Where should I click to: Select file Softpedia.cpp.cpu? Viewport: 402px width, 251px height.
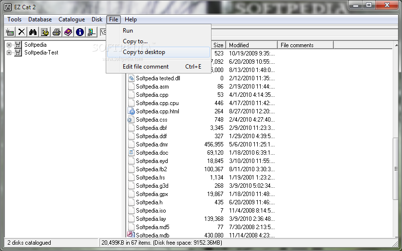tap(157, 103)
